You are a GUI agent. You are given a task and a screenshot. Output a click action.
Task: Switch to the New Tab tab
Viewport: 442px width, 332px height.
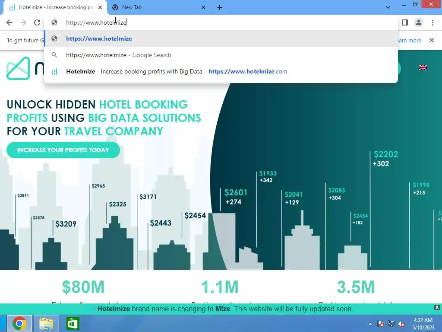158,7
